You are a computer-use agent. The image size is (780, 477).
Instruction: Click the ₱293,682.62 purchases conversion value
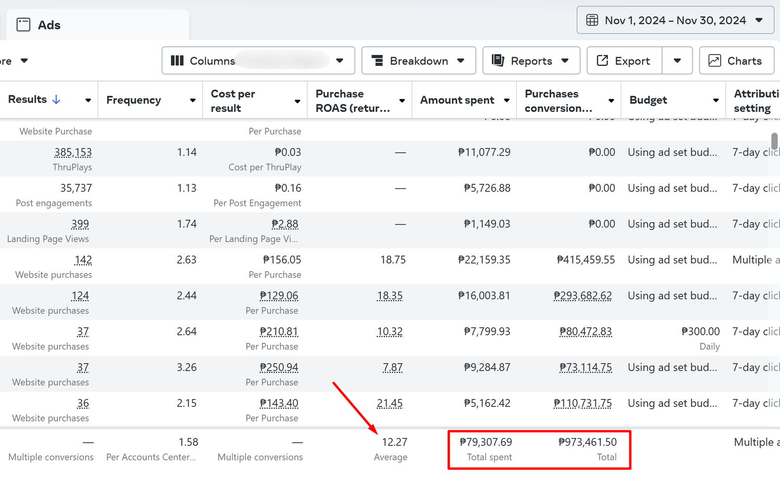582,296
